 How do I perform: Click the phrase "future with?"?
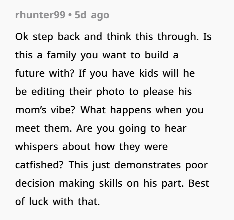pos(45,73)
